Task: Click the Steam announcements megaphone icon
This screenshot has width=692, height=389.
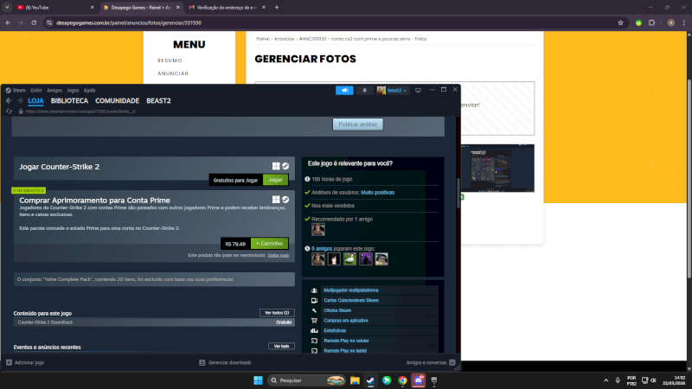Action: coord(344,91)
